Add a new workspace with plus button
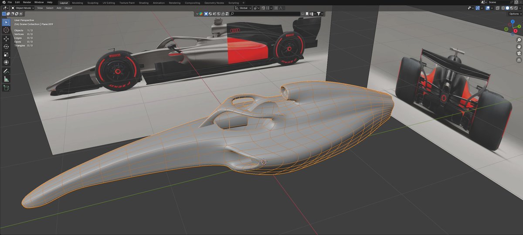523x235 pixels. (243, 3)
